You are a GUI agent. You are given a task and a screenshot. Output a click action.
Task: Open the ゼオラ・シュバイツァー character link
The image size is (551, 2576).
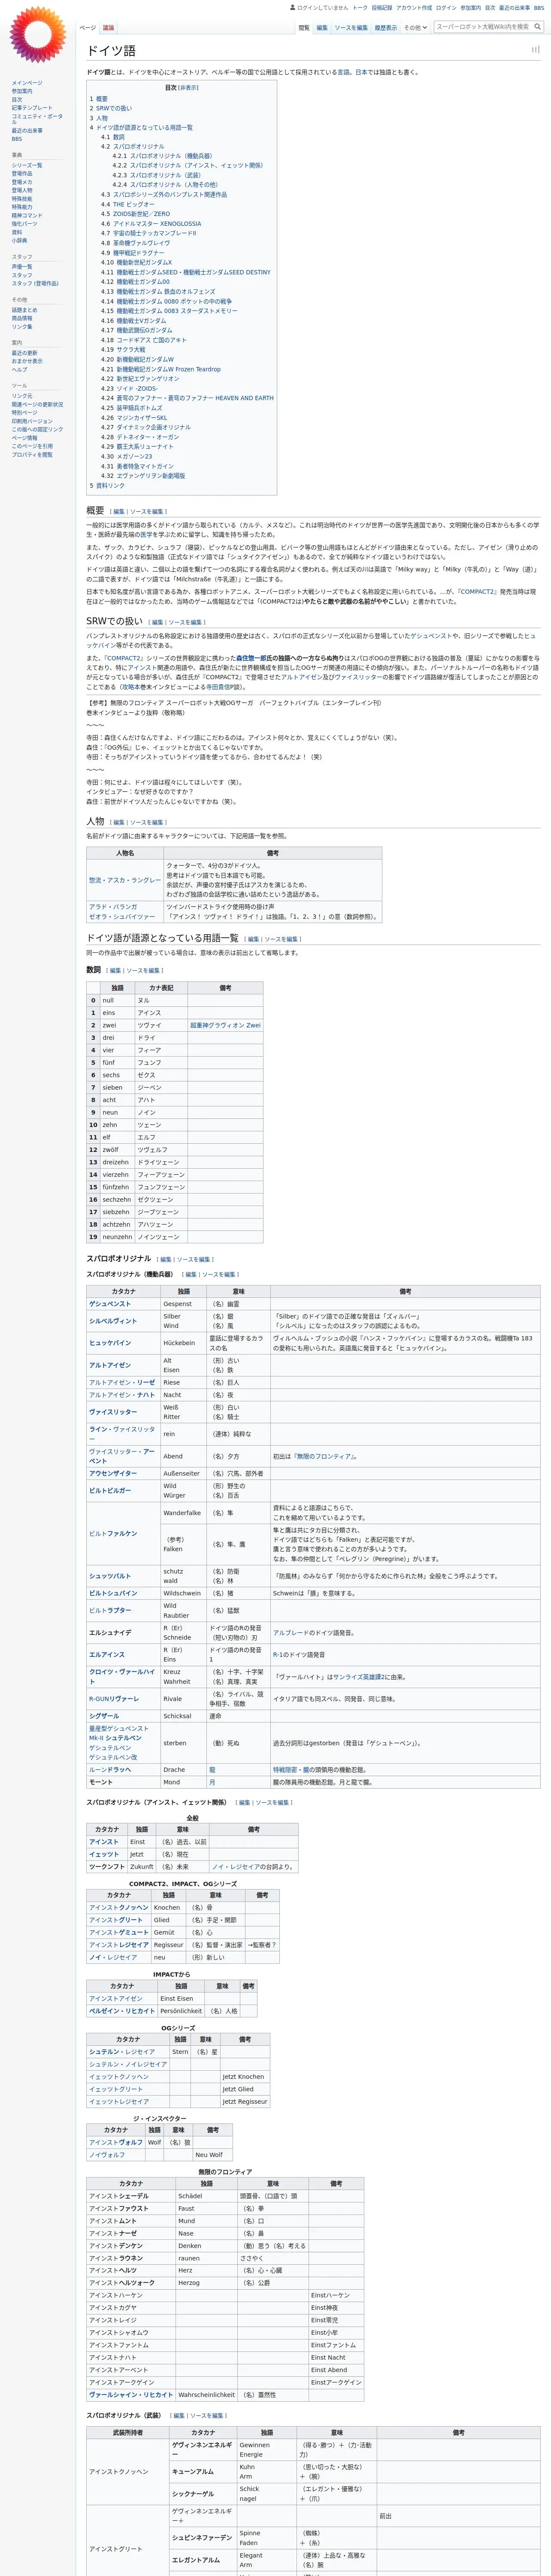[x=122, y=917]
